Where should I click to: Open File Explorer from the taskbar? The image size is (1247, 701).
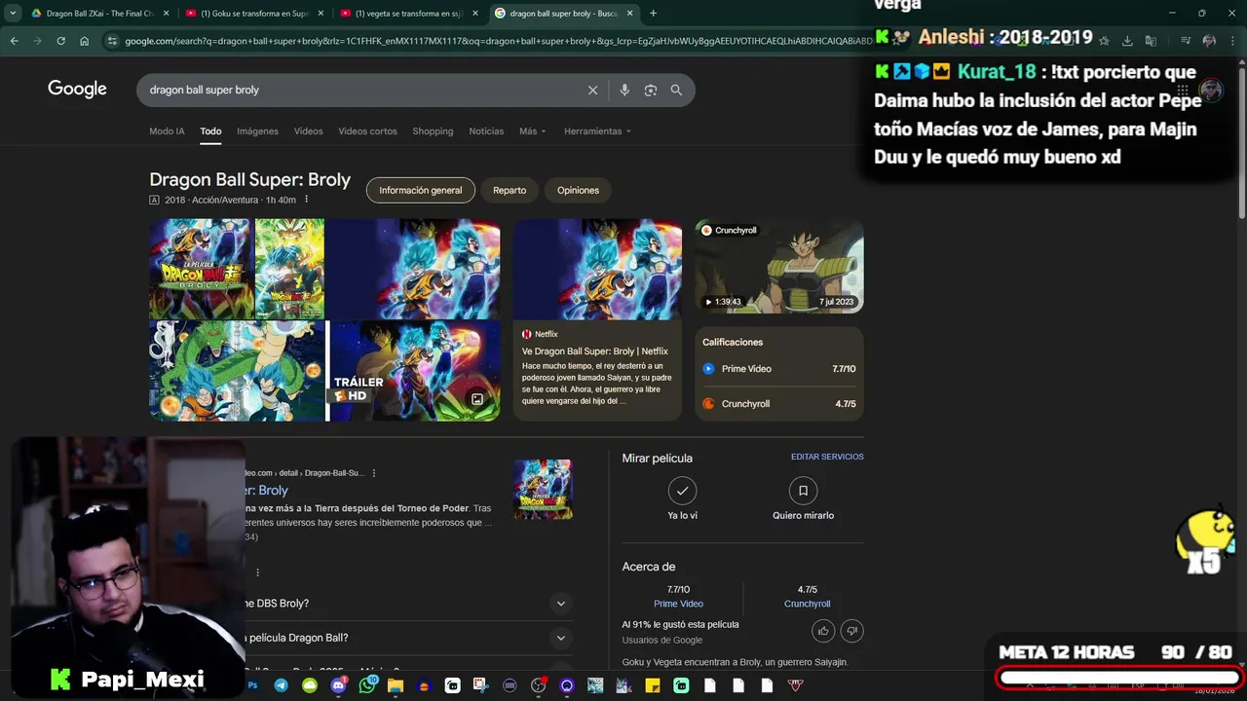point(395,685)
